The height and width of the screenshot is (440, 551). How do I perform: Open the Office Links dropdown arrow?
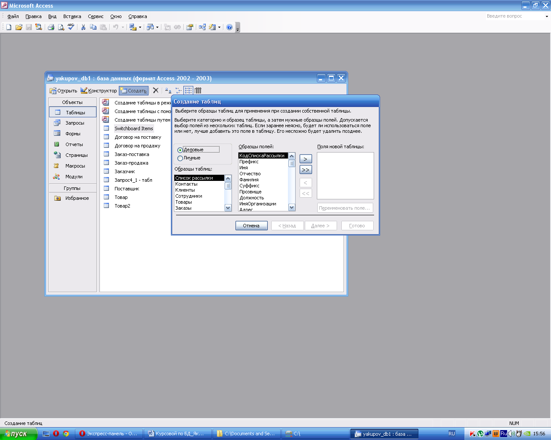140,27
